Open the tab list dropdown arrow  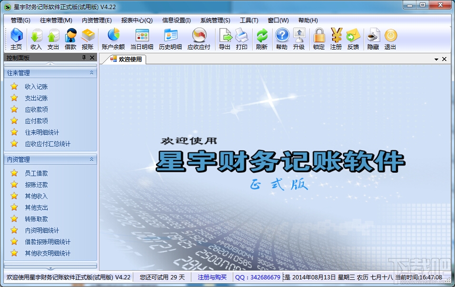[436, 59]
